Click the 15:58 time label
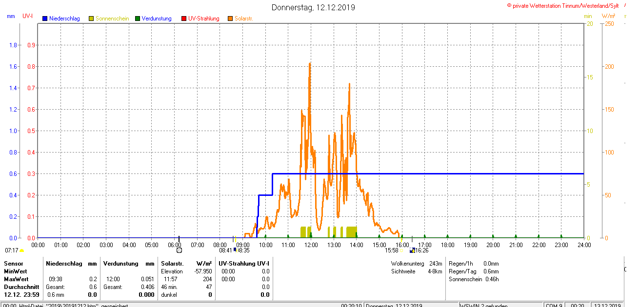 coord(392,250)
